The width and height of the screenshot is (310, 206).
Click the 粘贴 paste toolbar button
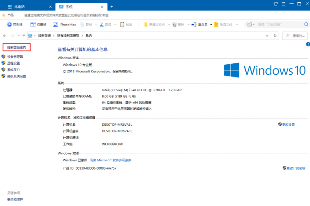pos(126,25)
